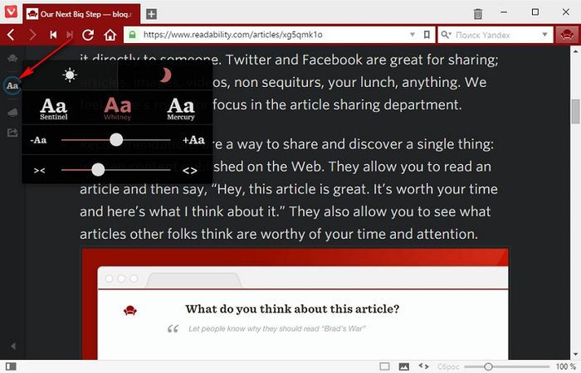Click the Readability extension button in toolbar

565,35
